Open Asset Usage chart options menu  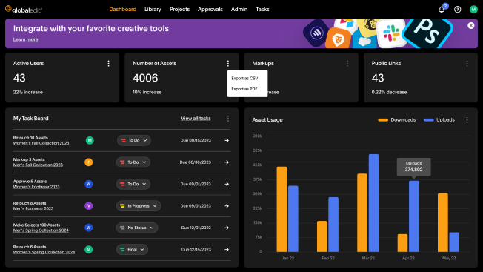tap(467, 120)
